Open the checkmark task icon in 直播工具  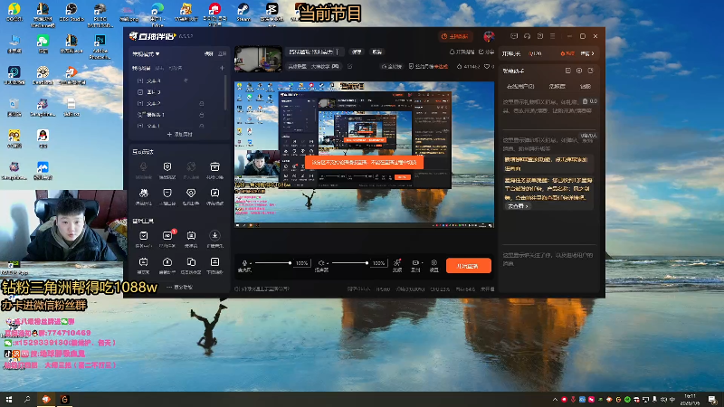(144, 236)
